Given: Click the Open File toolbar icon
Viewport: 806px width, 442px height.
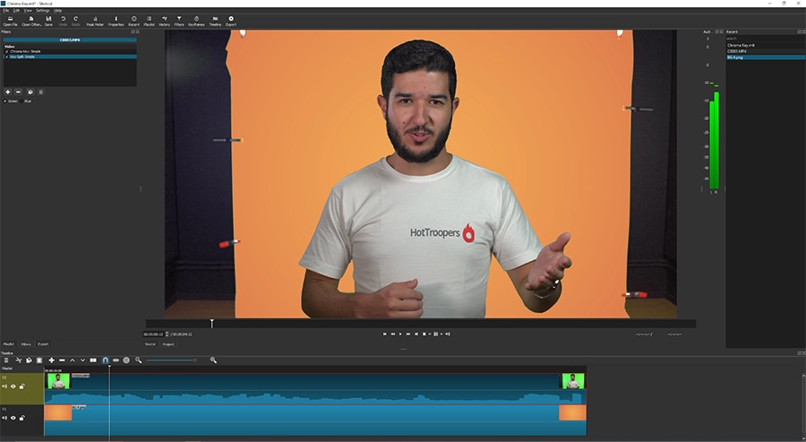Looking at the screenshot, I should click(9, 21).
